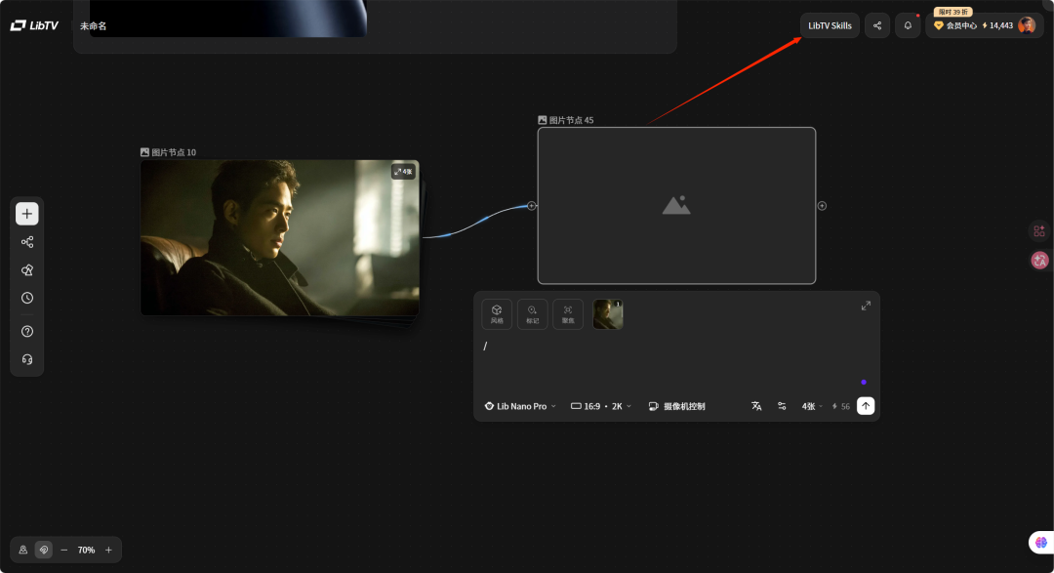
Task: Click the plus add-node button in left sidebar
Action: click(27, 214)
